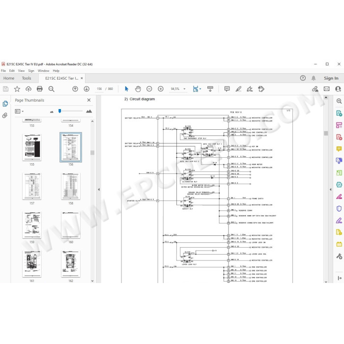The width and height of the screenshot is (344, 344).
Task: Open the draw/sign pen tool
Action: [250, 89]
